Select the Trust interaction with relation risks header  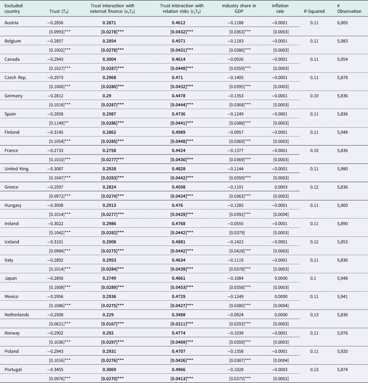182,8
